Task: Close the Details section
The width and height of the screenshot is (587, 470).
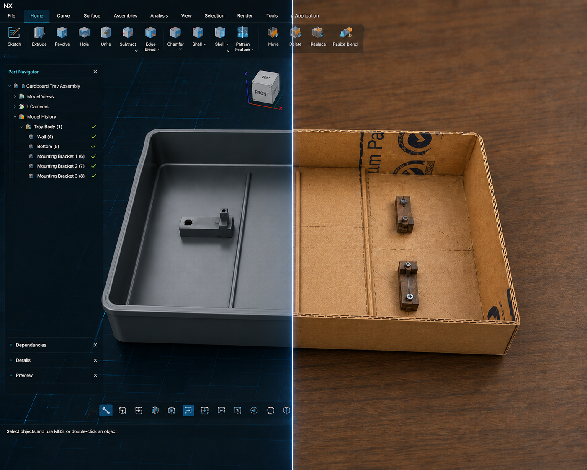Action: [x=95, y=360]
